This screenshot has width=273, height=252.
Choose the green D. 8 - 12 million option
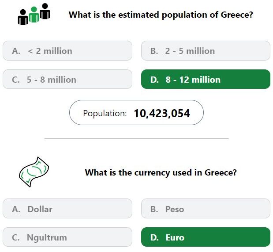click(x=206, y=79)
